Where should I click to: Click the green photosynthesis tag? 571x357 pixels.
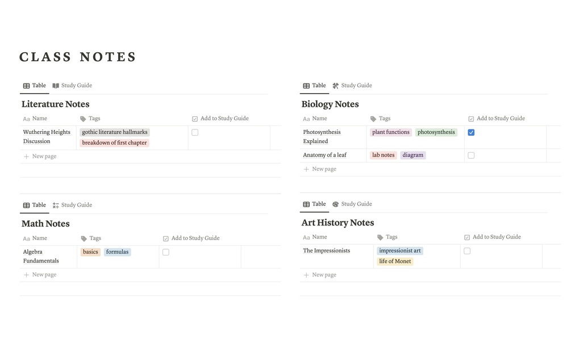pyautogui.click(x=436, y=133)
